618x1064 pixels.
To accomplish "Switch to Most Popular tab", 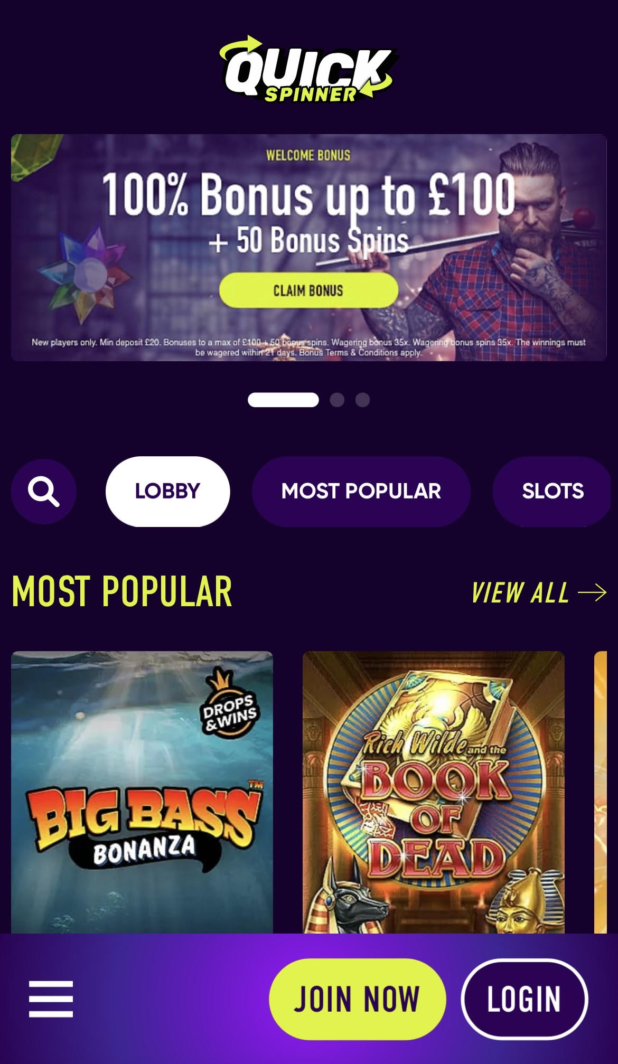I will [x=361, y=492].
